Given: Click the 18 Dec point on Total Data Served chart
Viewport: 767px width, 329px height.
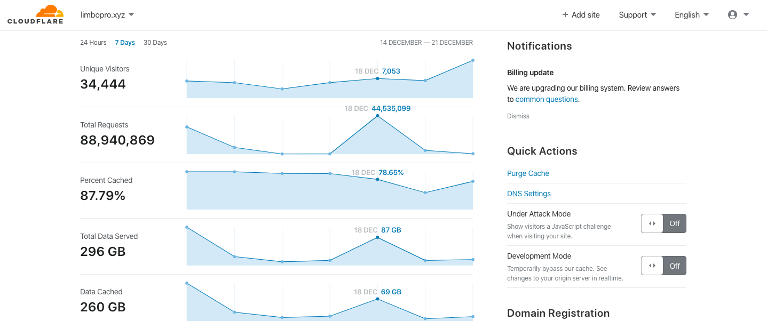Looking at the screenshot, I should point(377,237).
